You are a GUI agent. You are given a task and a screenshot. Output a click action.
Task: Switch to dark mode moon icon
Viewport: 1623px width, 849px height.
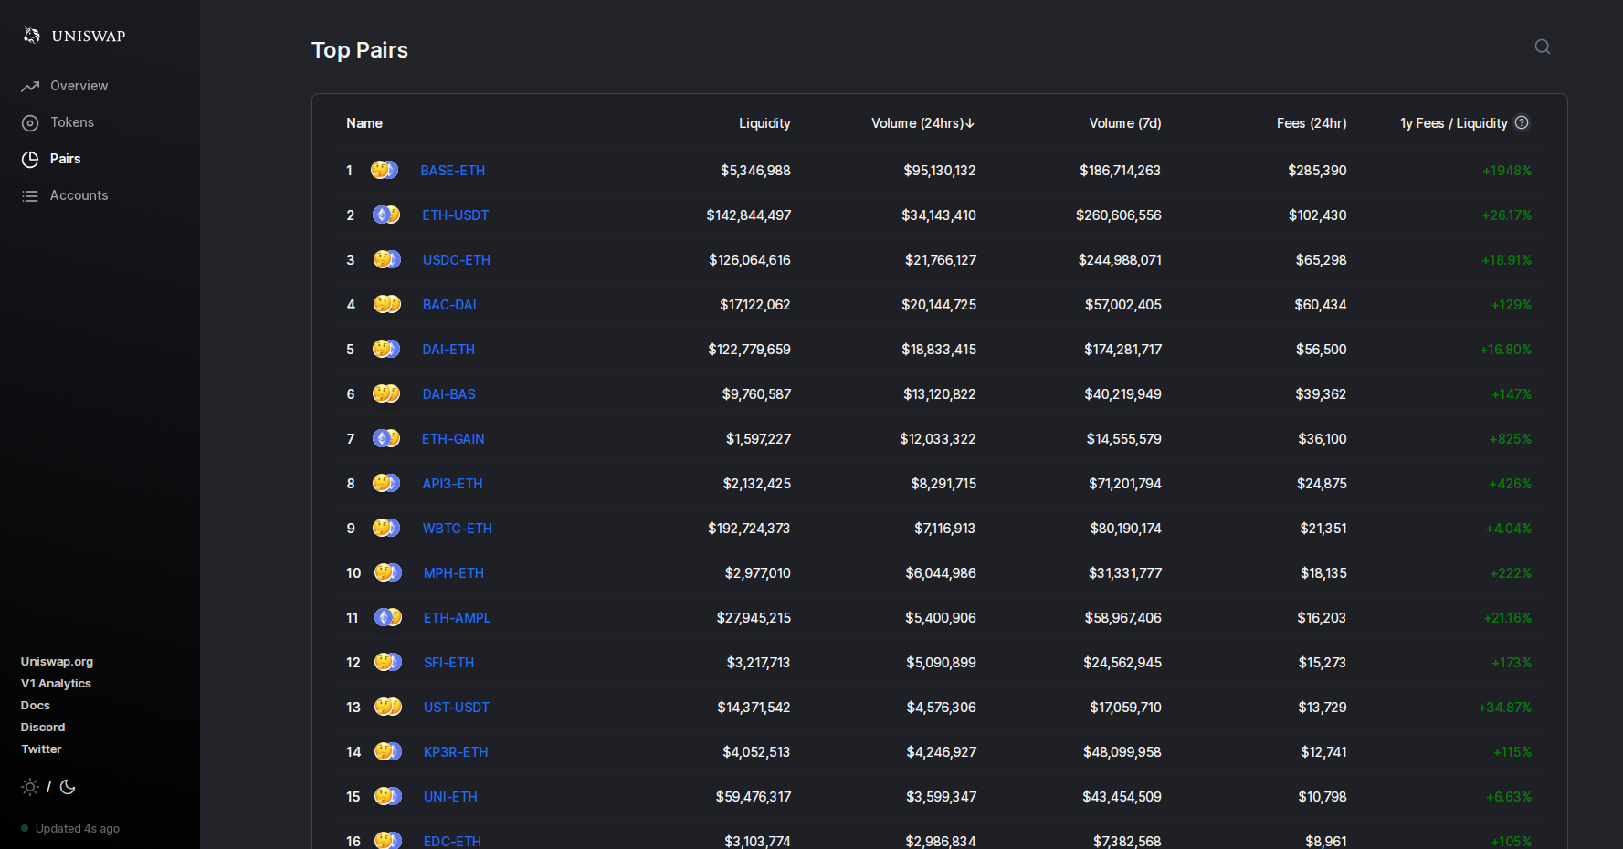(x=68, y=787)
